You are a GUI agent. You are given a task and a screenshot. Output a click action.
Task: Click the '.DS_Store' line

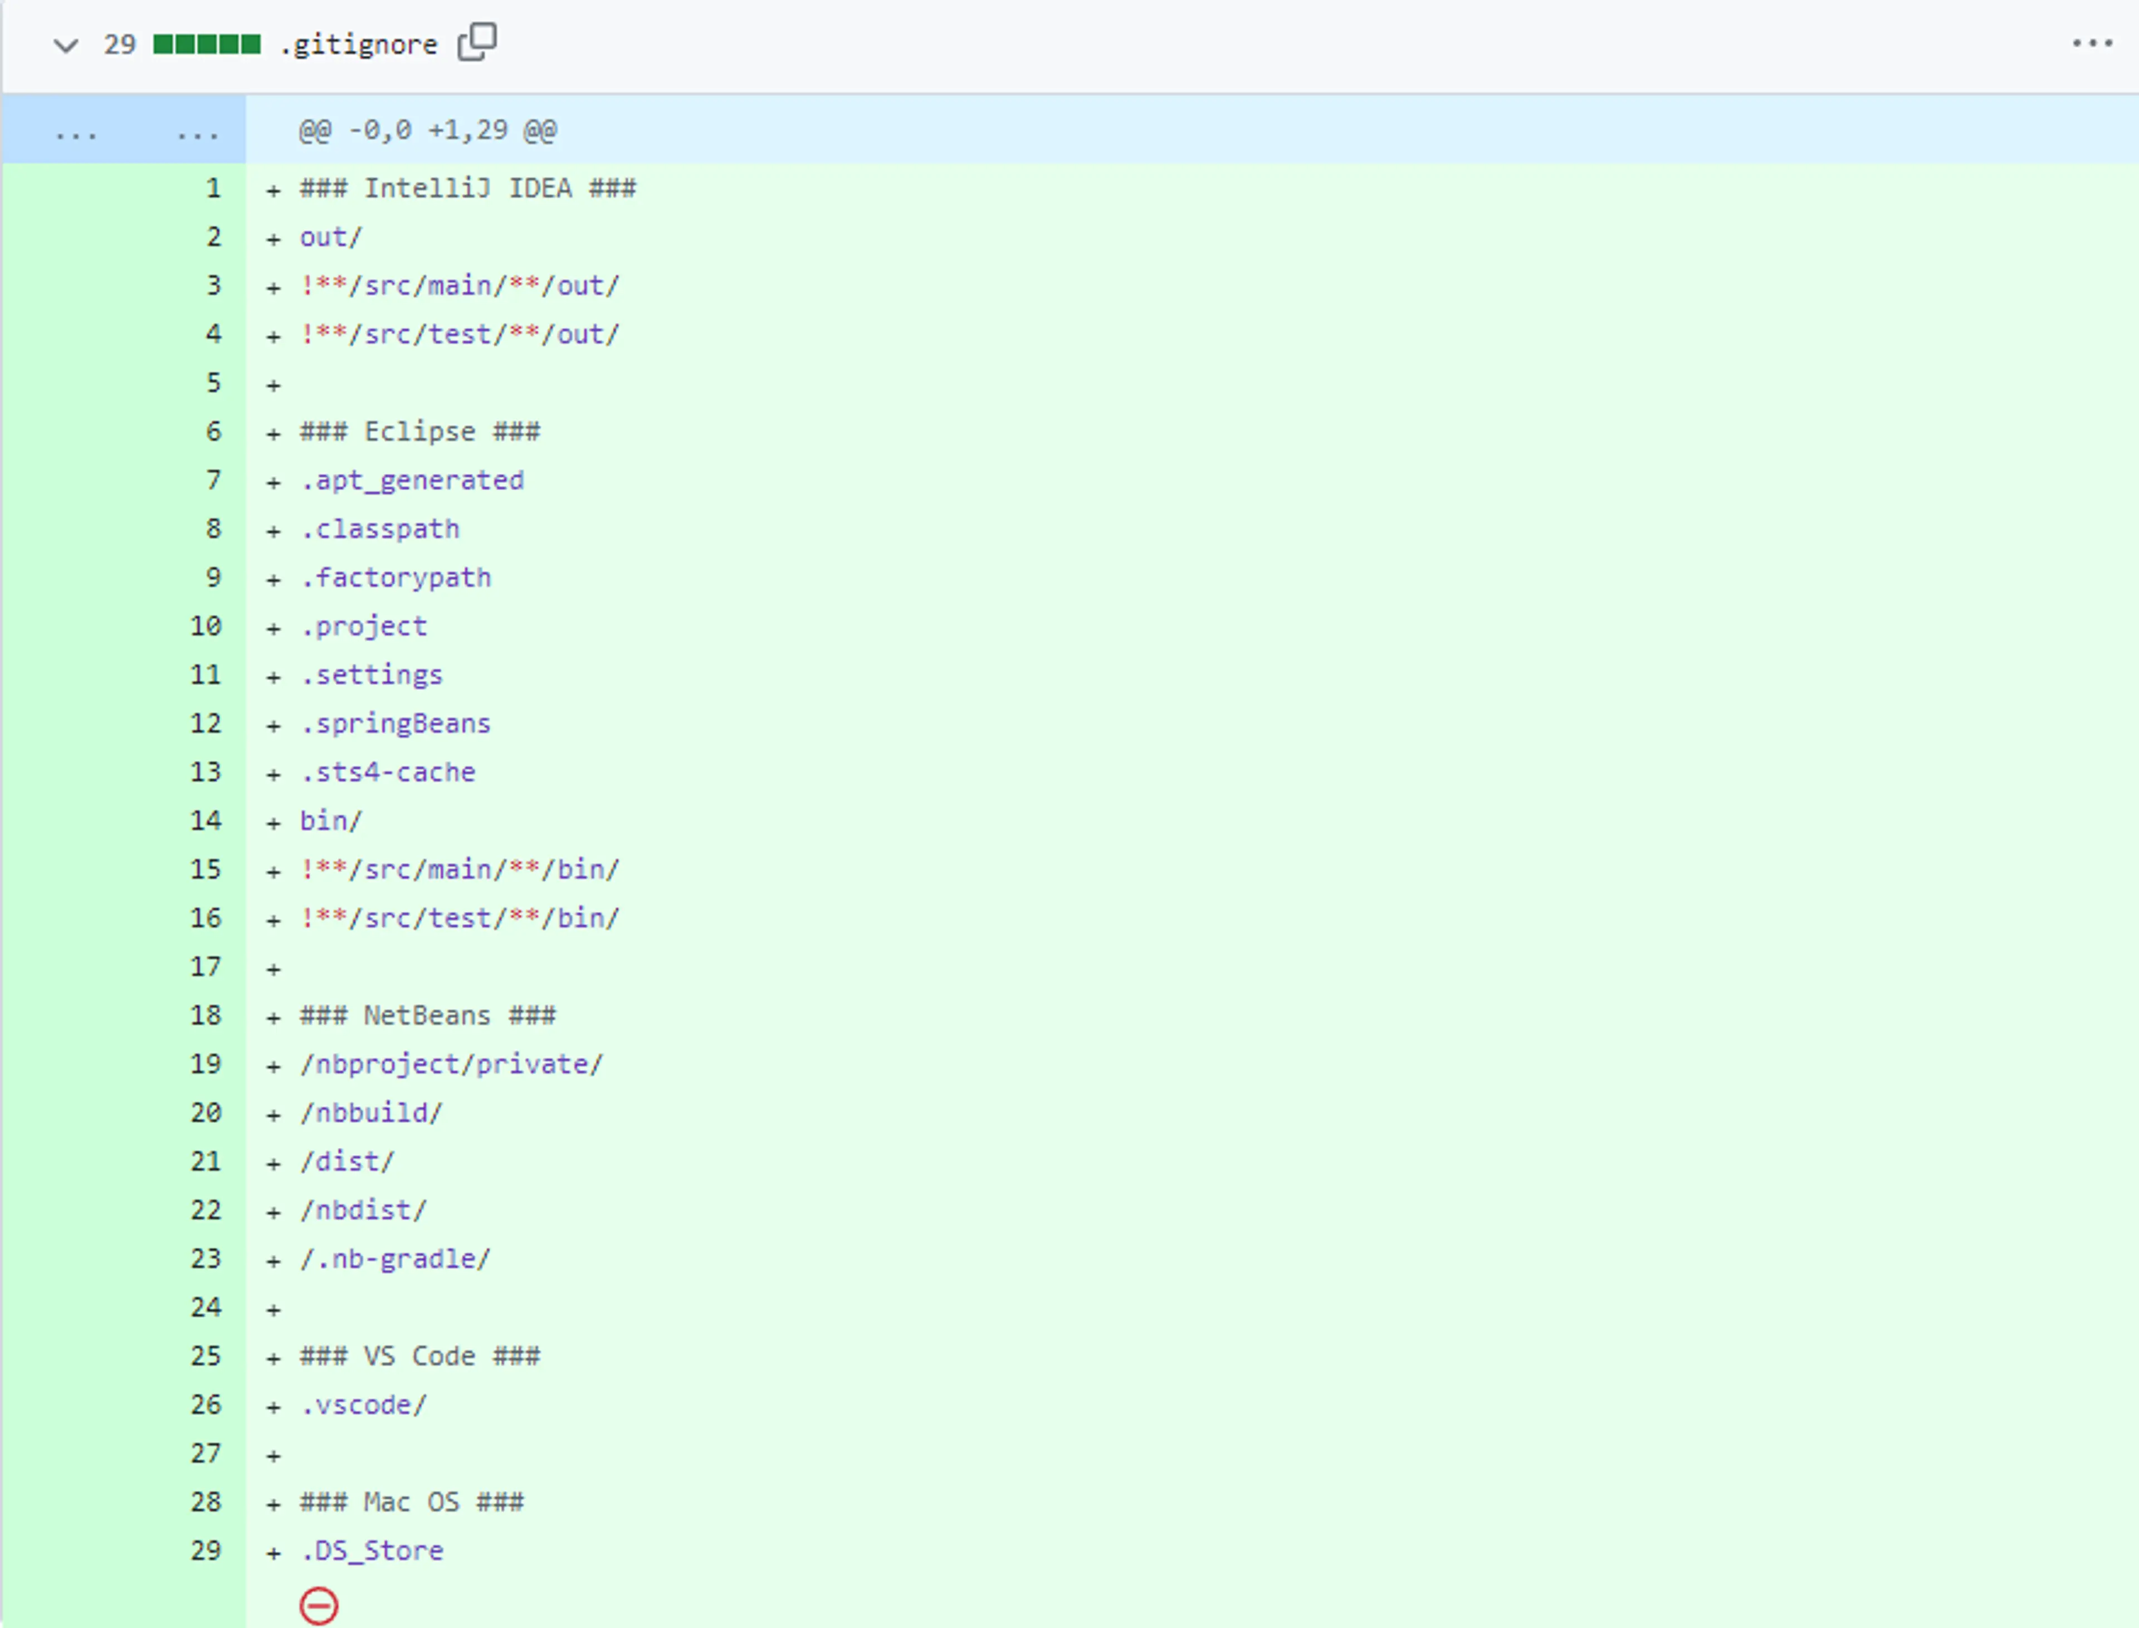(x=371, y=1551)
